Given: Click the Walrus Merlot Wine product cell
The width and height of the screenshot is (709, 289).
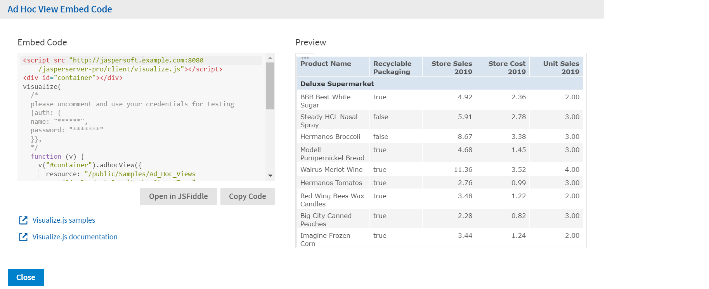Looking at the screenshot, I should [333, 170].
